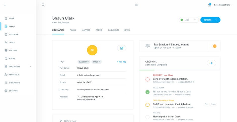Open the apps grid icon
The height and width of the screenshot is (122, 237).
point(136,5)
